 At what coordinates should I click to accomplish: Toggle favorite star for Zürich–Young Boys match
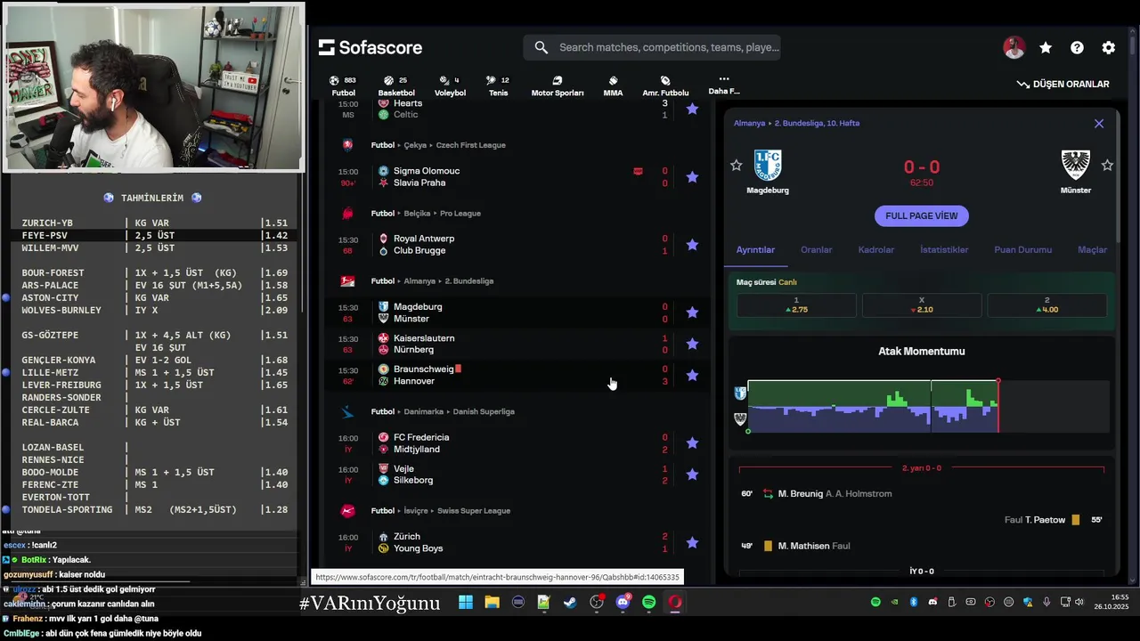(x=692, y=542)
